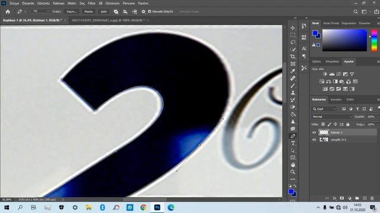Viewport: 380px width, 213px height.
Task: Open the Dosya menu
Action: click(x=14, y=4)
